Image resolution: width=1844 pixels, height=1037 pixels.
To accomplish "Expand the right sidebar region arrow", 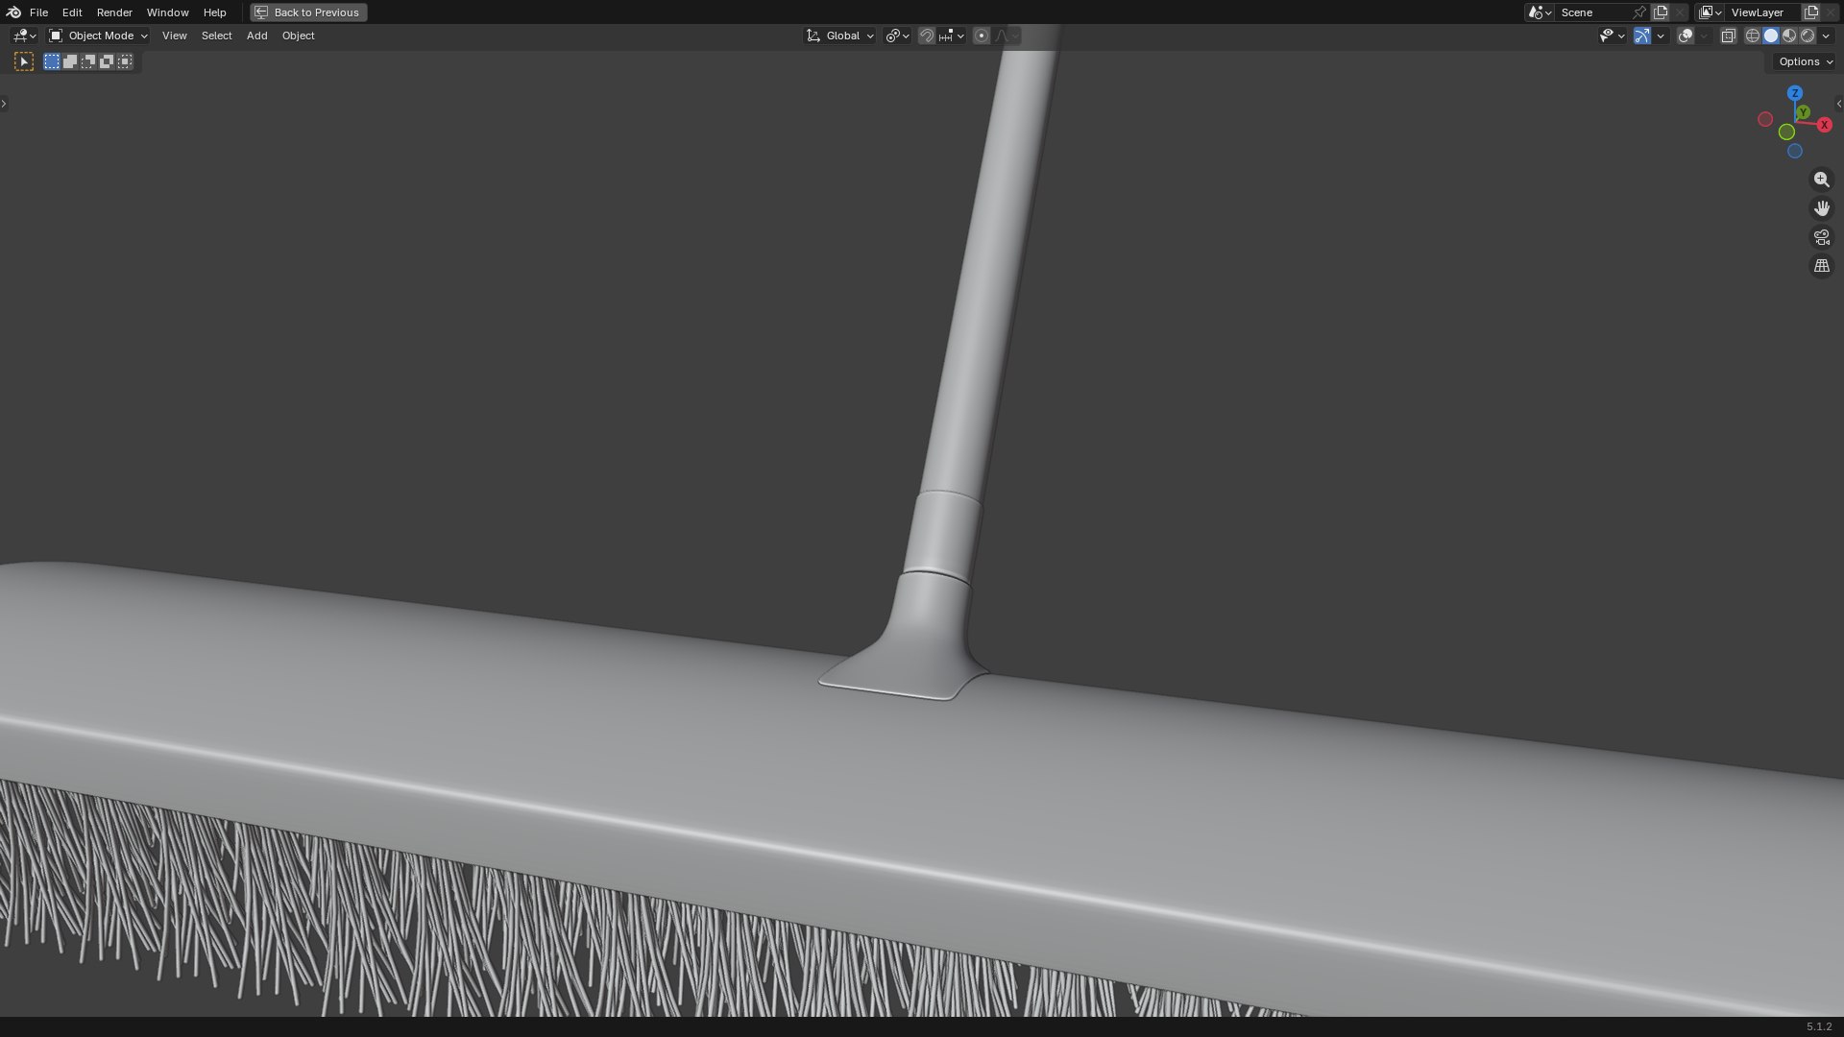I will (1839, 104).
